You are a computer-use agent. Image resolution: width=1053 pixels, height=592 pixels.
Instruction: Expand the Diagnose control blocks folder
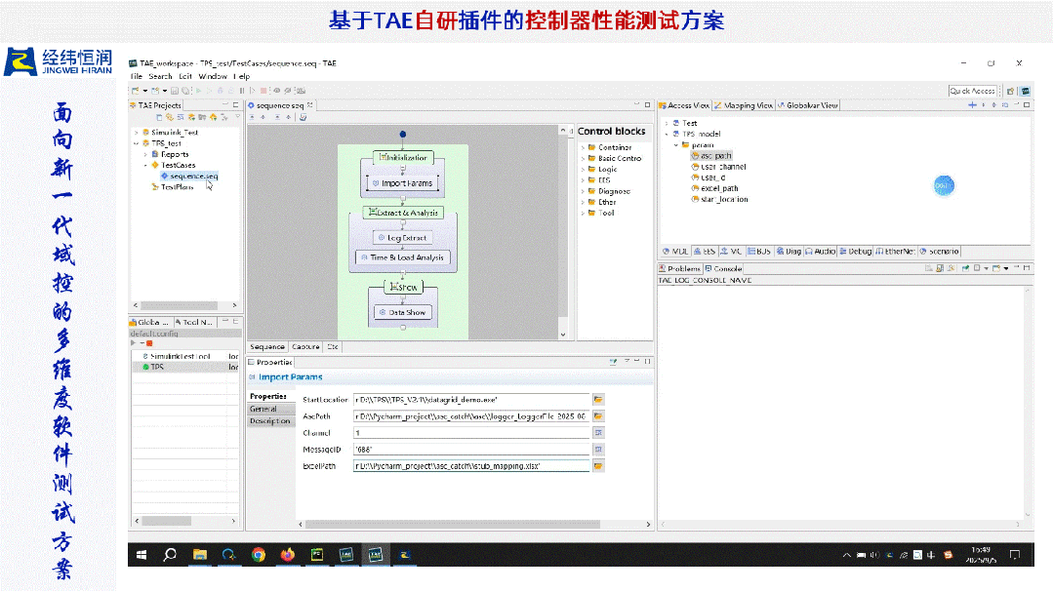583,191
